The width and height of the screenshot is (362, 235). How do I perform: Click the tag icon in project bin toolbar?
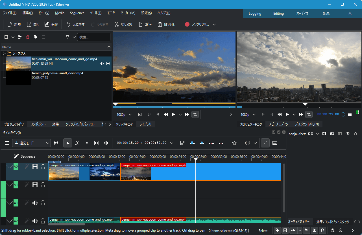[x=35, y=37]
